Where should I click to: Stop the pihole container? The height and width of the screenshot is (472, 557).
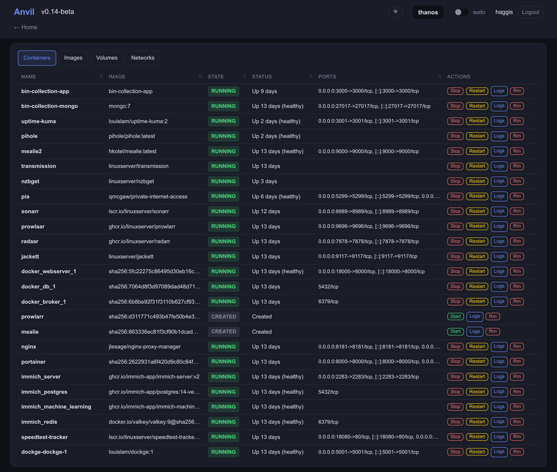[455, 136]
